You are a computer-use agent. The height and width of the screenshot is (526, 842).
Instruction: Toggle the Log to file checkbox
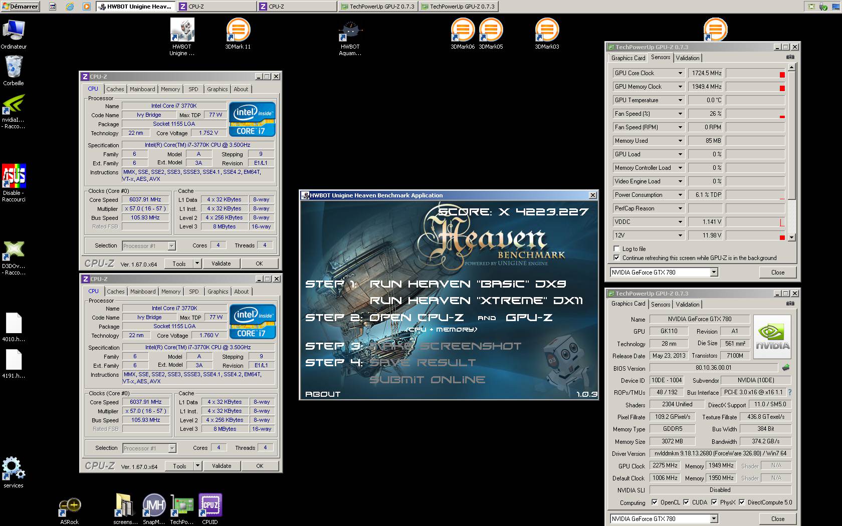pyautogui.click(x=617, y=248)
